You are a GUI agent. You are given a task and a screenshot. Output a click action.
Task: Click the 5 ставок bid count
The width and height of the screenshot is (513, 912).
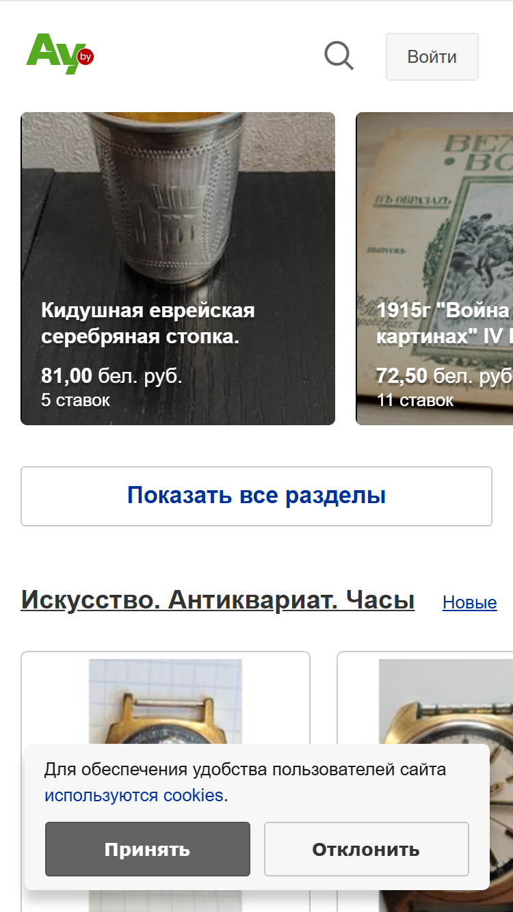coord(75,400)
